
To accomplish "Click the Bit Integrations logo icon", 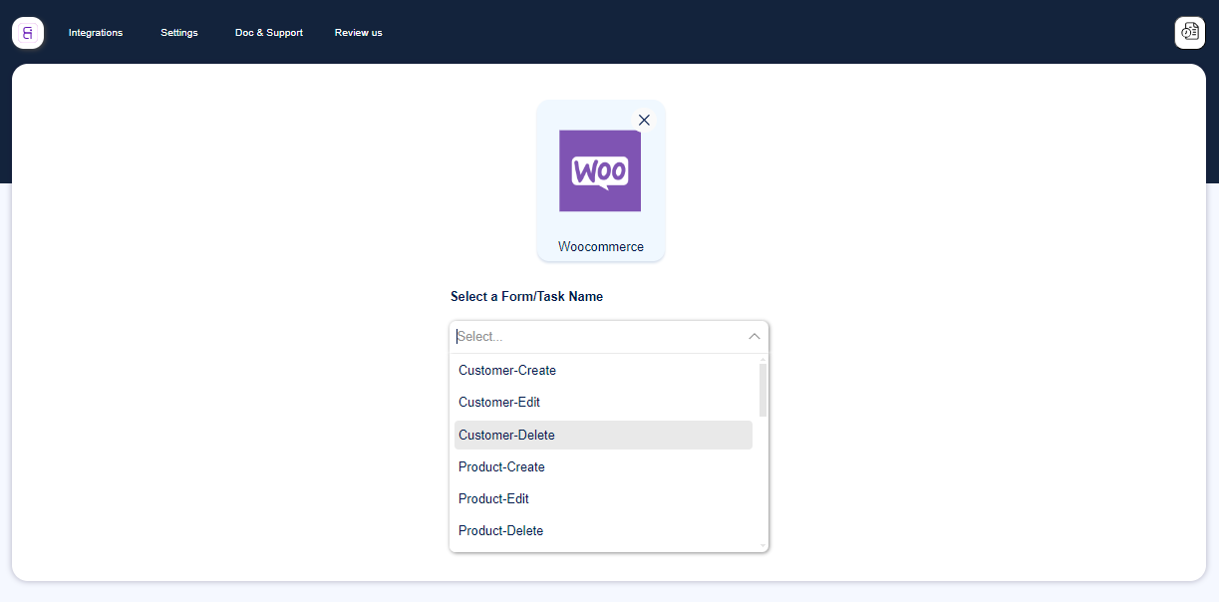I will point(27,32).
